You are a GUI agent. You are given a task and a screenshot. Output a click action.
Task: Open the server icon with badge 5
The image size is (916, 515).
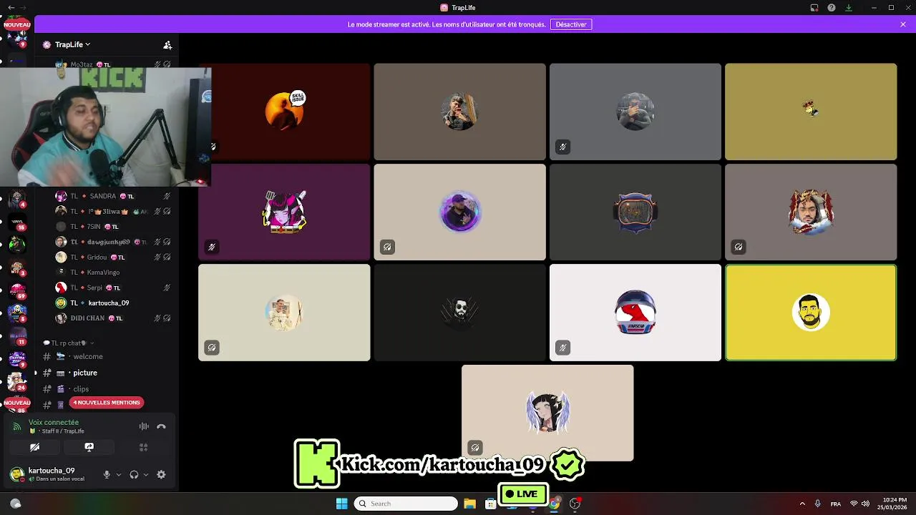tap(17, 313)
